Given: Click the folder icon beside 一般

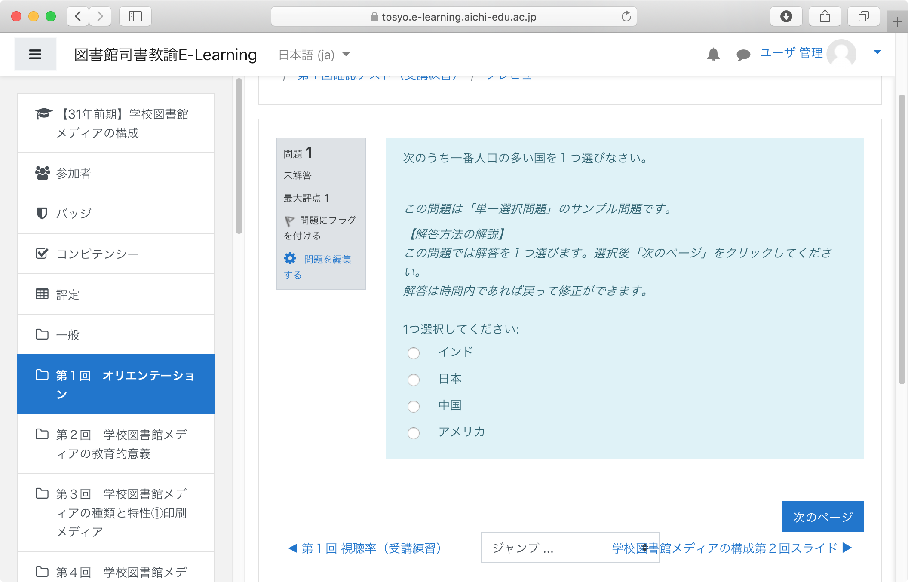Looking at the screenshot, I should click(x=42, y=334).
